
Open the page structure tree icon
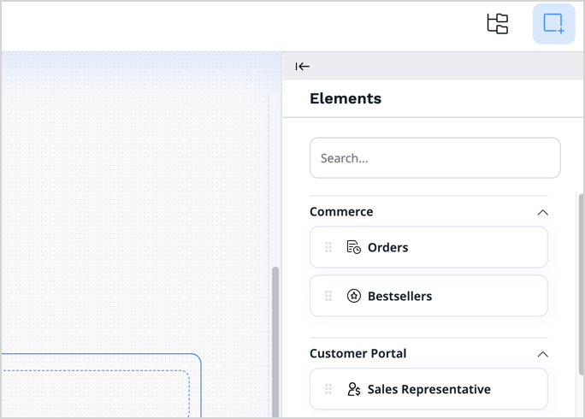pos(498,24)
